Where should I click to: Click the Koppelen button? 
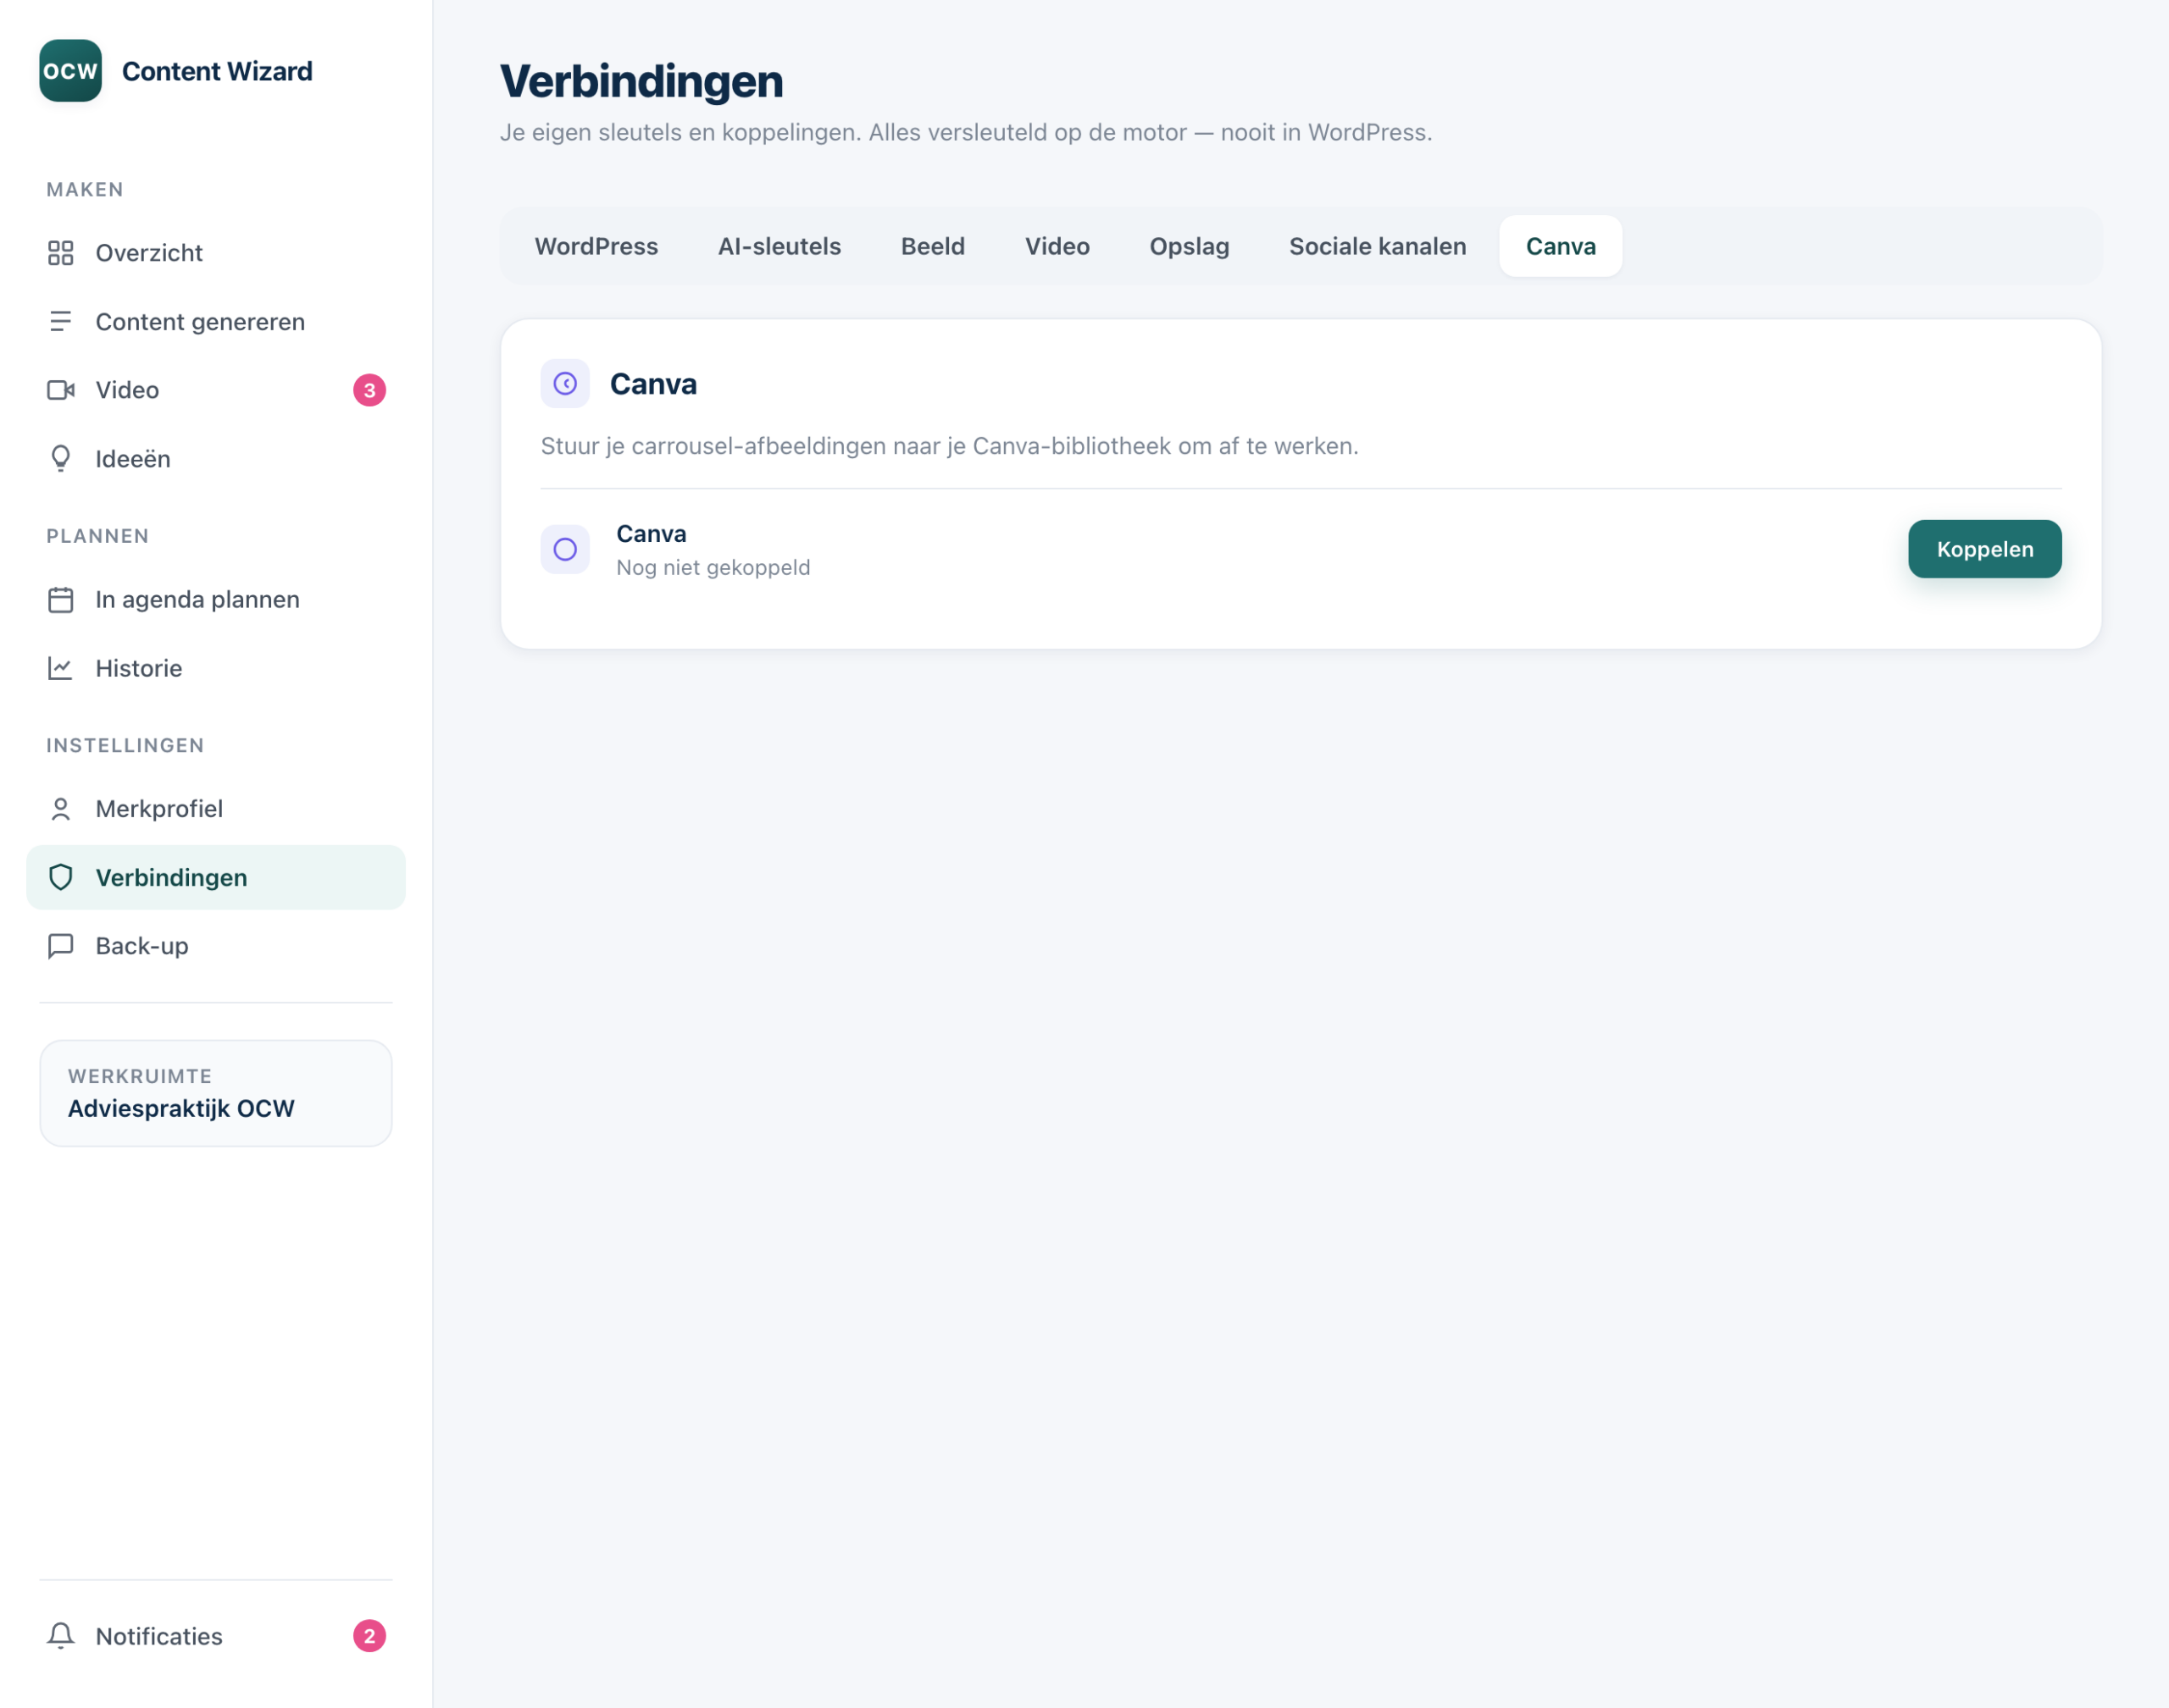point(1985,549)
